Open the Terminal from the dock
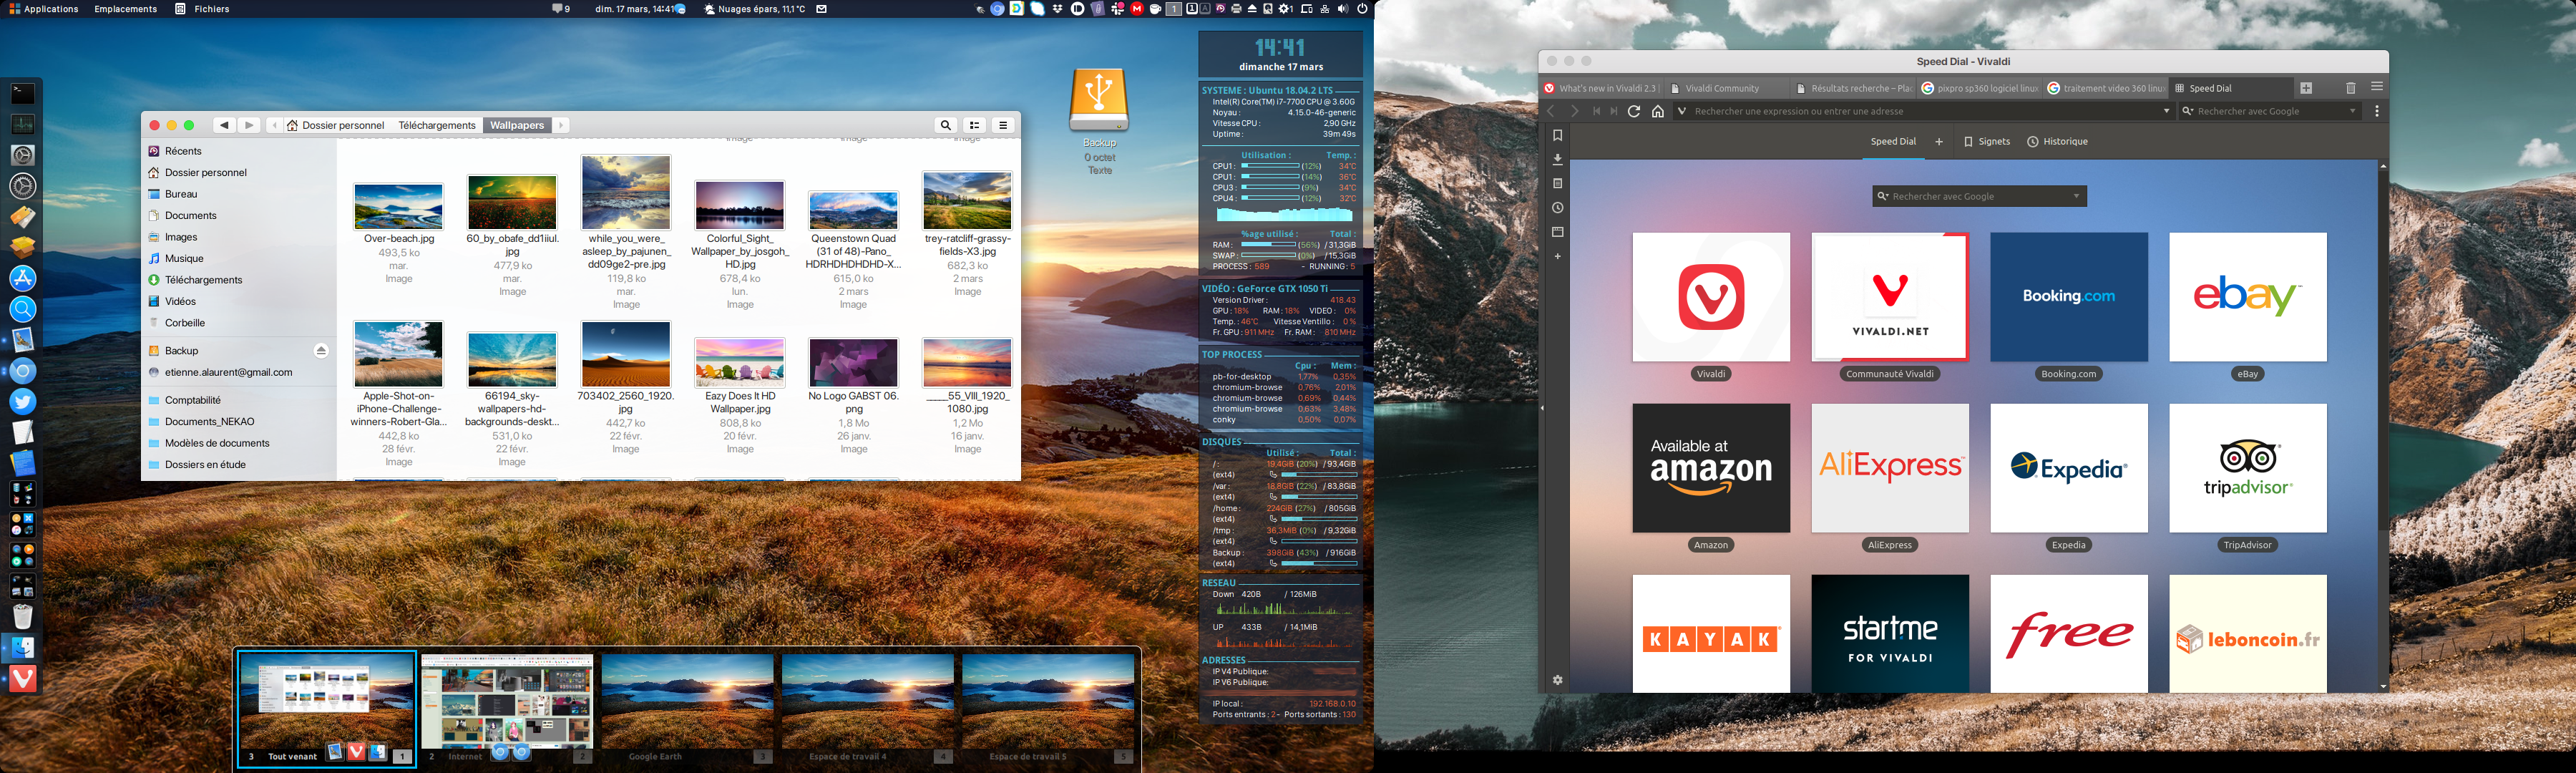This screenshot has height=773, width=2576. 22,94
